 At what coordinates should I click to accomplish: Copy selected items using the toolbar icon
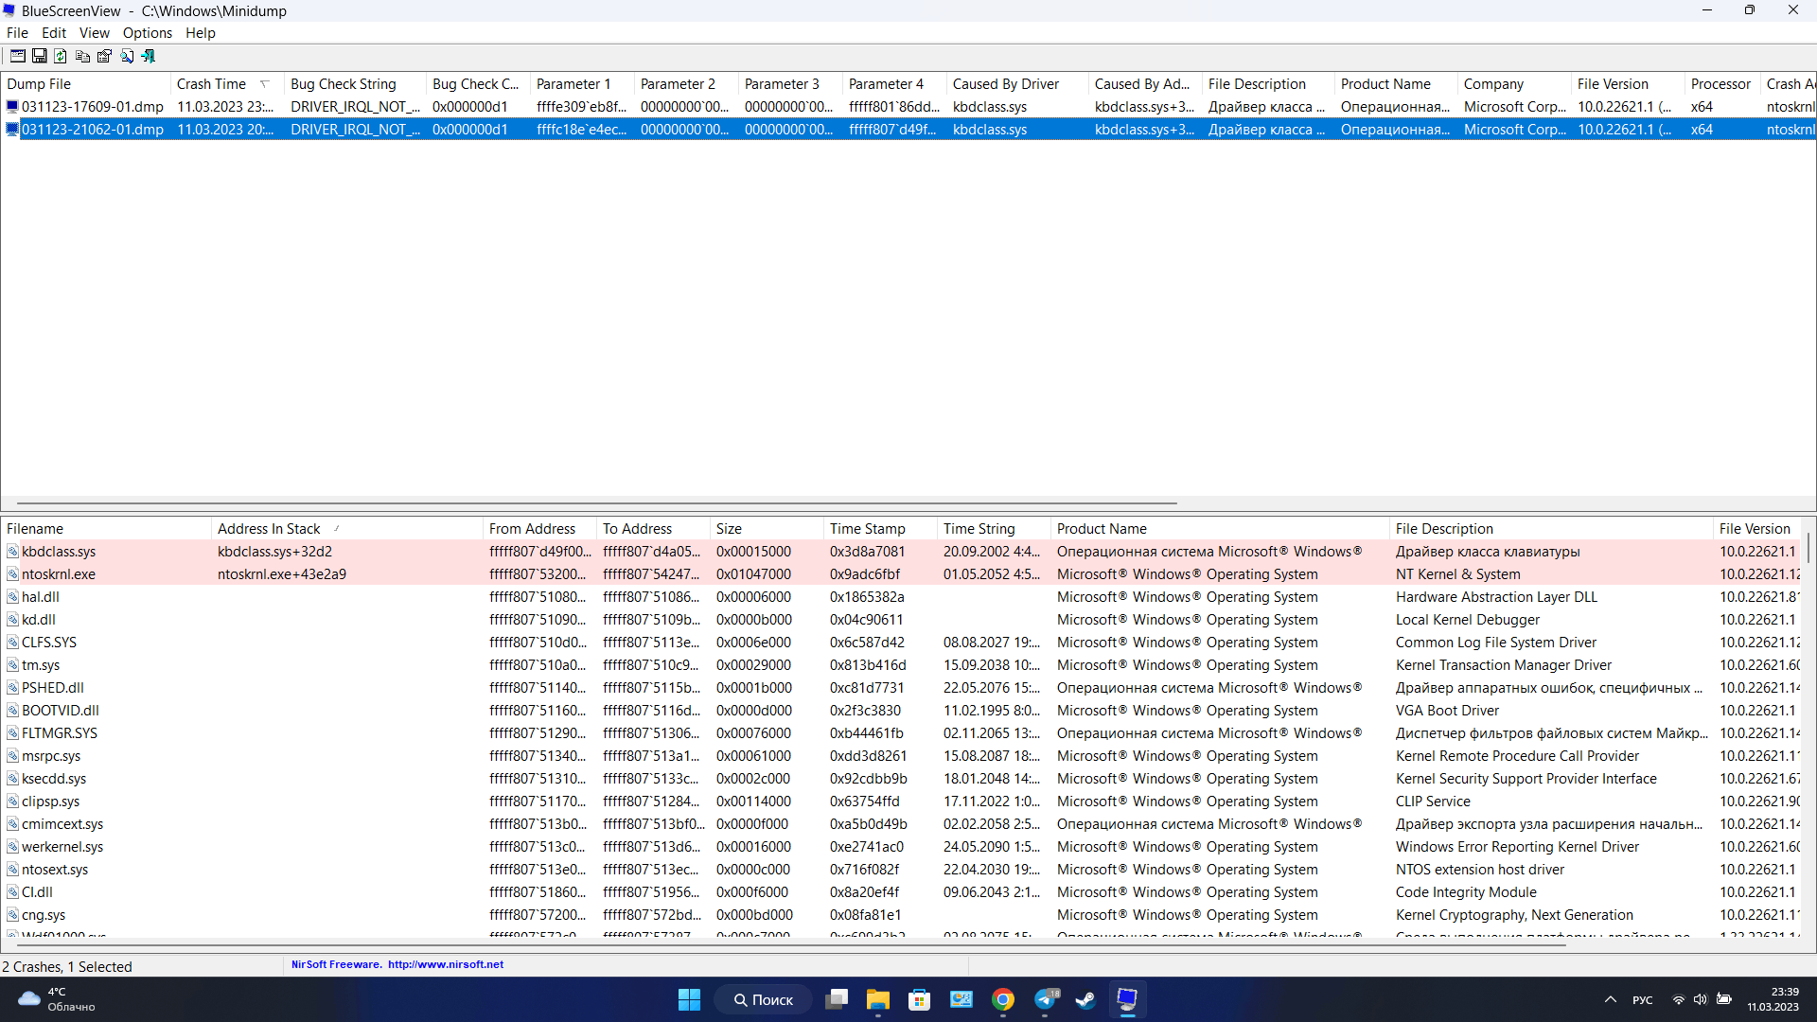[x=83, y=57]
